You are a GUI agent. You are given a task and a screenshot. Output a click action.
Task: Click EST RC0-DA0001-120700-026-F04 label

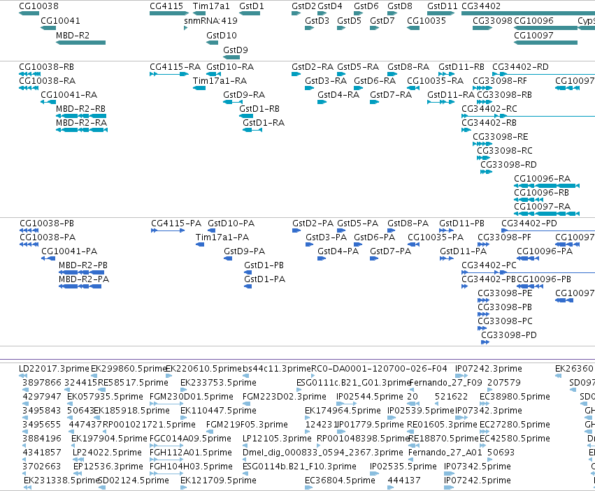[379, 369]
